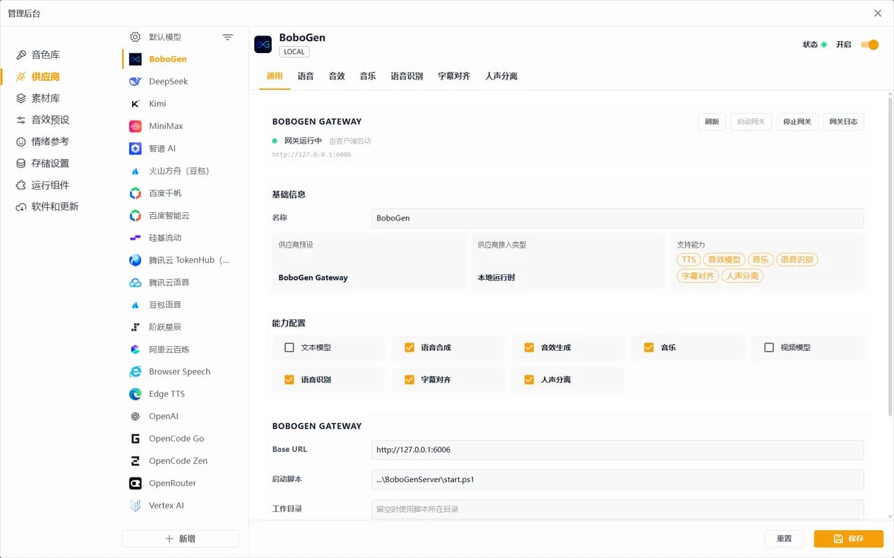The height and width of the screenshot is (558, 894).
Task: Open the 字幕对齐 tab
Action: click(x=454, y=76)
